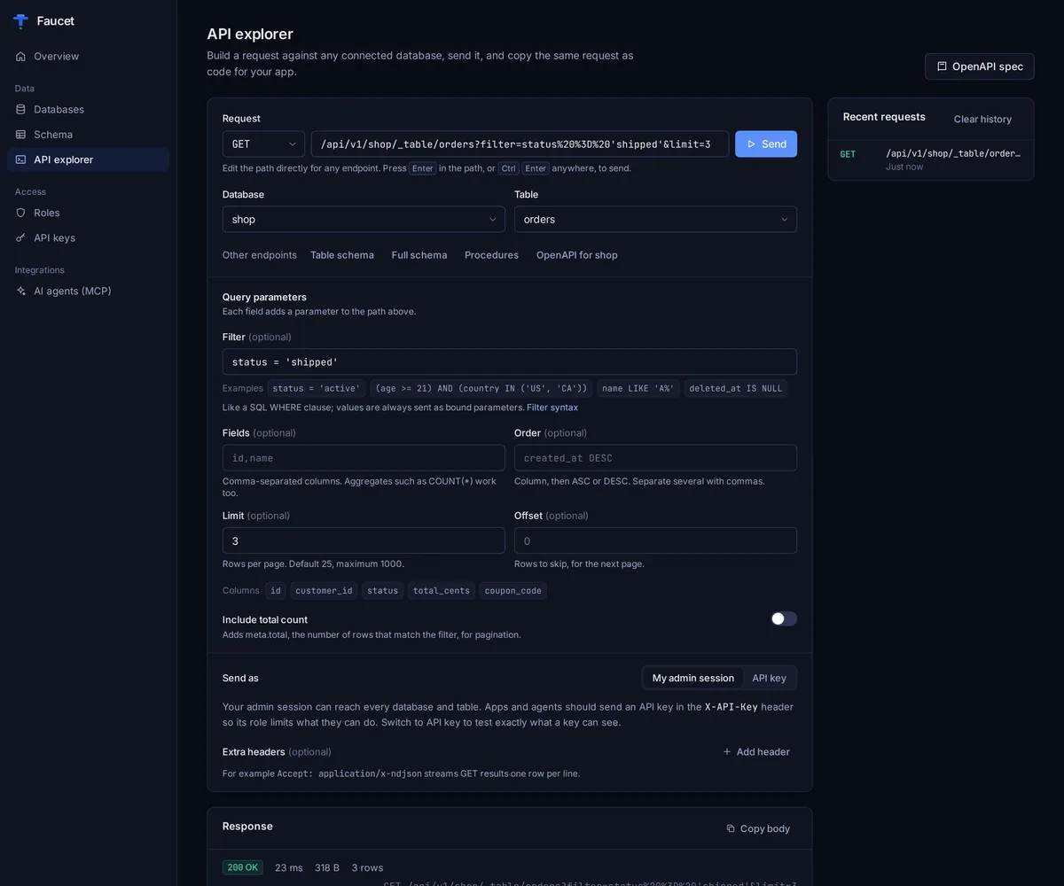The image size is (1064, 886).
Task: Click the API explorer terminal icon
Action: (20, 159)
